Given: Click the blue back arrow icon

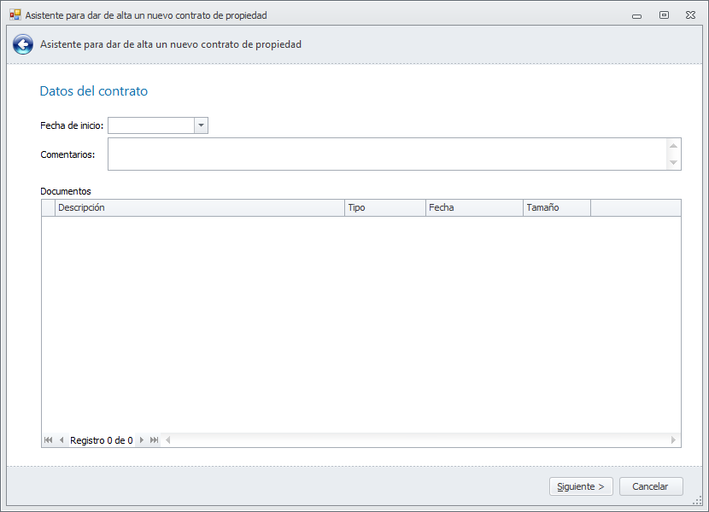Looking at the screenshot, I should coord(23,44).
